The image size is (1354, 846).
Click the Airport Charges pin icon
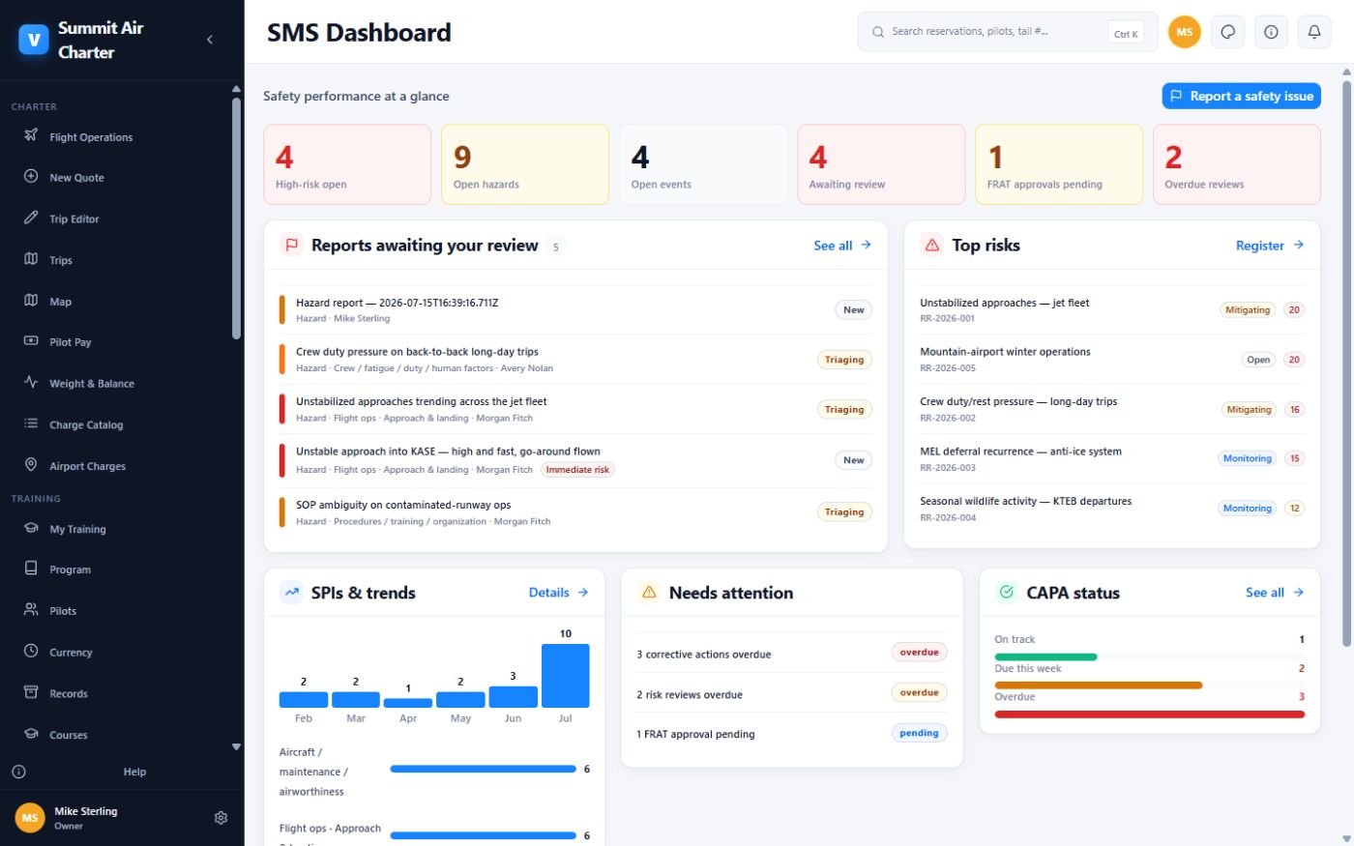click(x=31, y=465)
